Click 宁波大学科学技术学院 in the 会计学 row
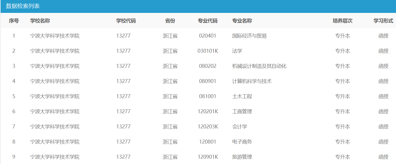 click(55, 127)
